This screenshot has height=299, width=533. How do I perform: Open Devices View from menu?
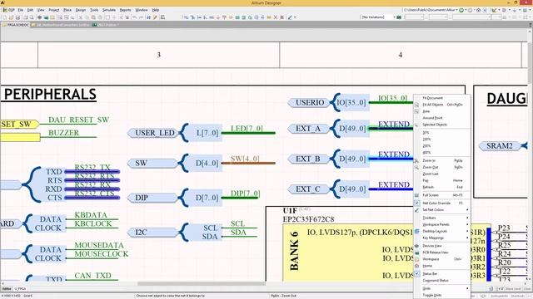click(442, 246)
